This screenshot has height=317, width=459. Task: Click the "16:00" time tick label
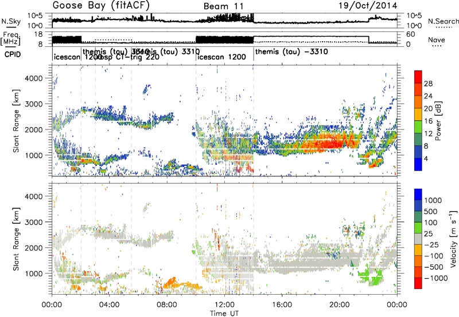[282, 305]
